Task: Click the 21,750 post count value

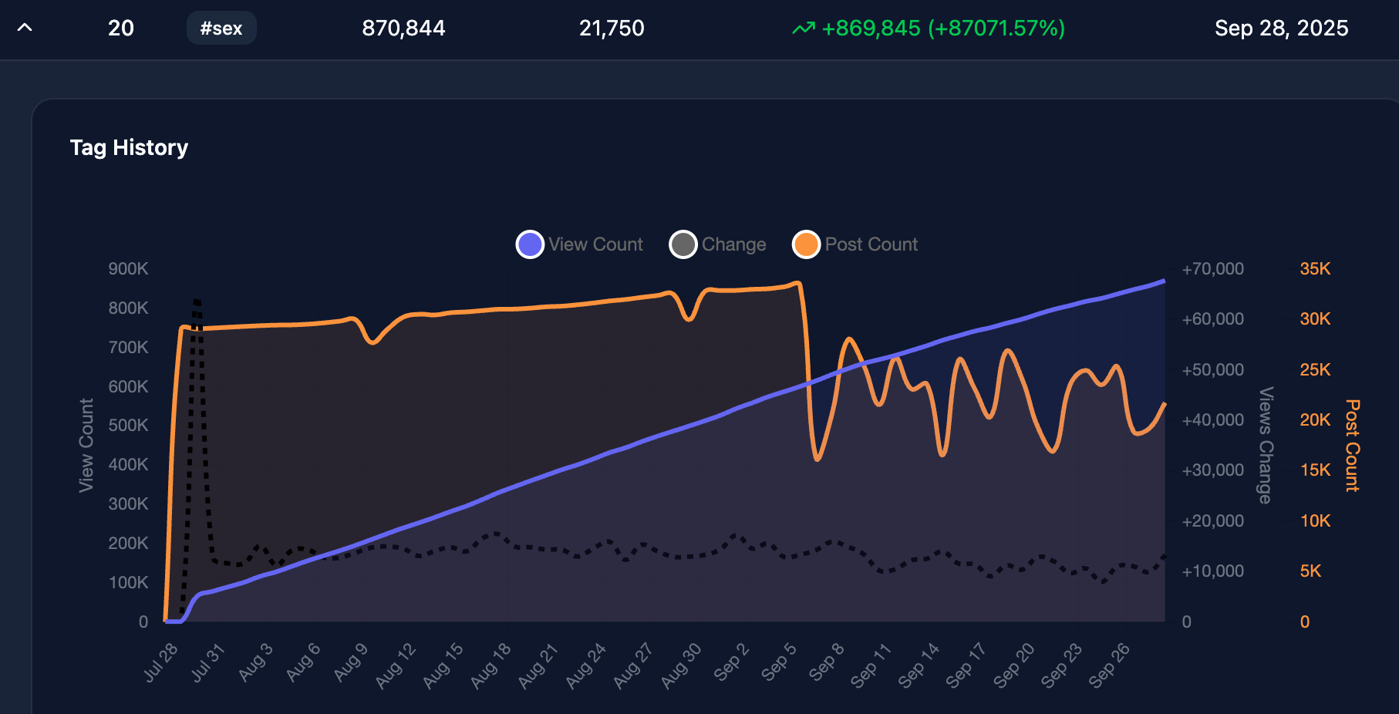Action: [612, 29]
